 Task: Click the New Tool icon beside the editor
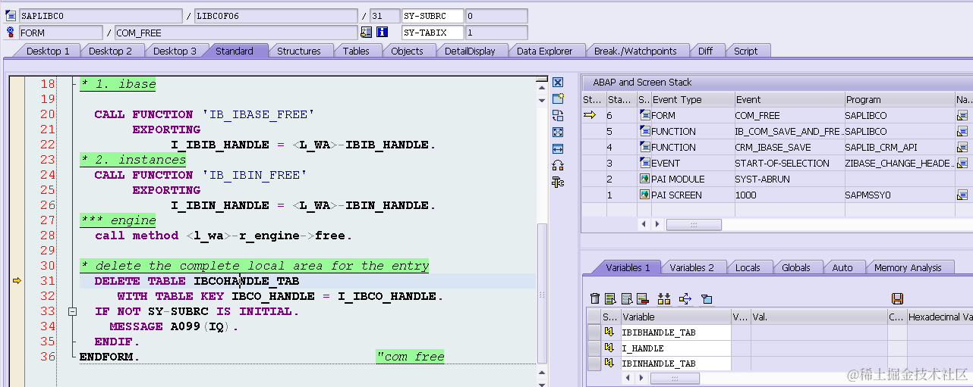pos(558,98)
